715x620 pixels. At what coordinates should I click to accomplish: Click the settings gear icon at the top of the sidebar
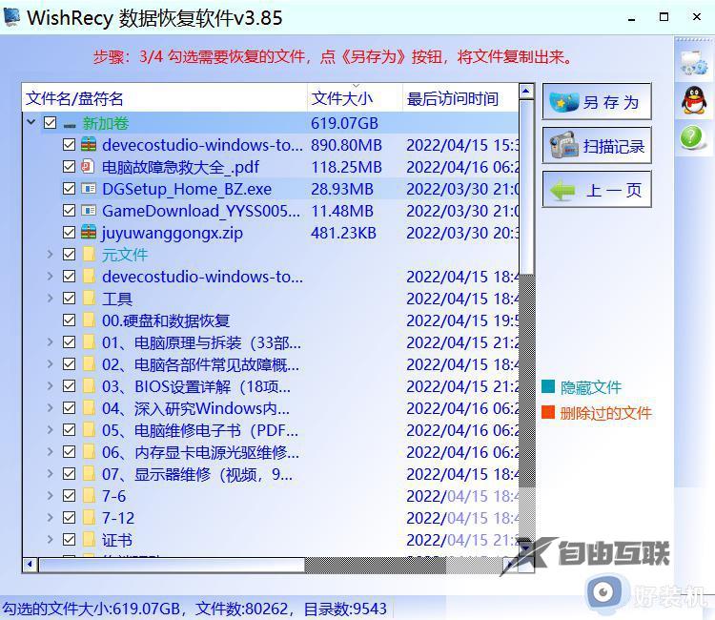point(694,62)
